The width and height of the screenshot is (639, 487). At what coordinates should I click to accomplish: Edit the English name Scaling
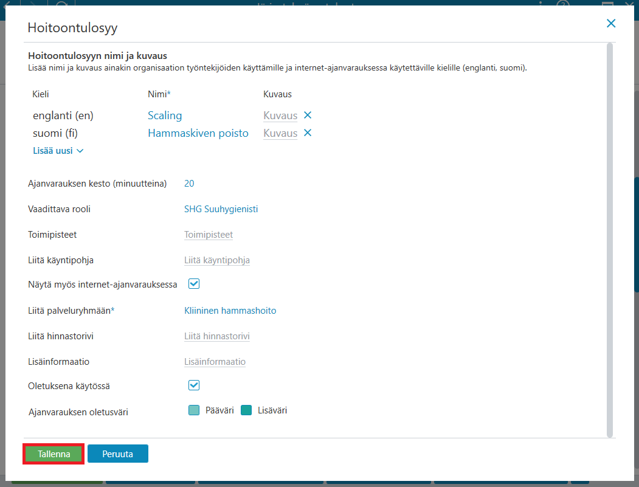165,116
